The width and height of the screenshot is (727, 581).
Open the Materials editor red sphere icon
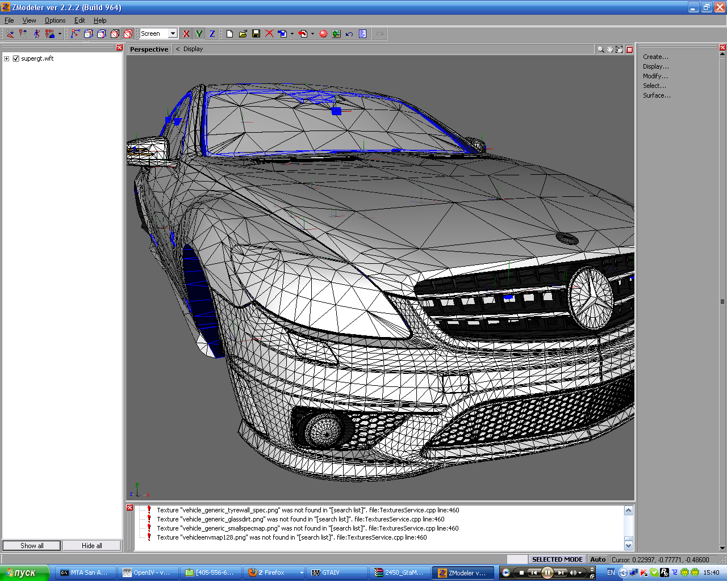tap(323, 34)
